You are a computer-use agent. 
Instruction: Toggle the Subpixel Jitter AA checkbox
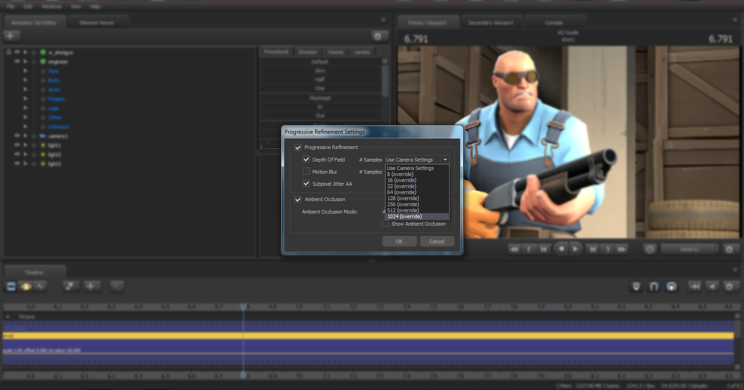pos(306,183)
